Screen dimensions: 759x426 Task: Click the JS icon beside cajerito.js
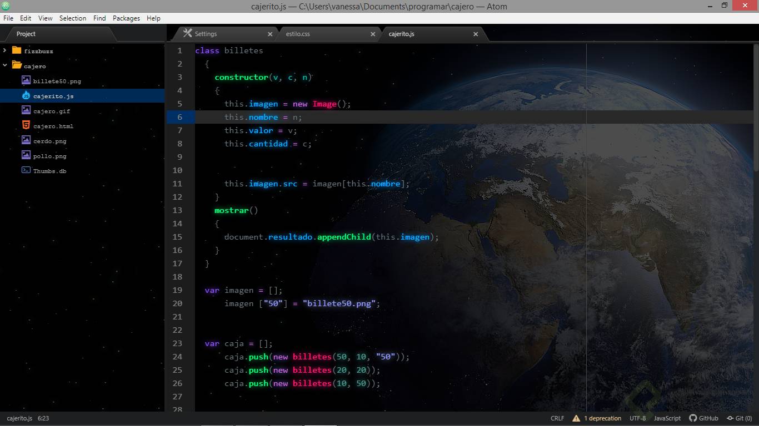[x=26, y=95]
